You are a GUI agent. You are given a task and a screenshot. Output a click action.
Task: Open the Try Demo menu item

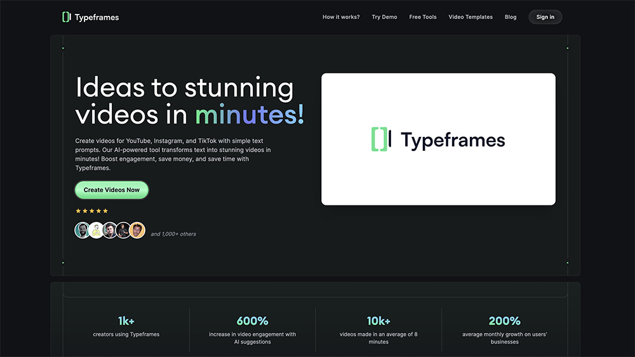click(x=384, y=17)
